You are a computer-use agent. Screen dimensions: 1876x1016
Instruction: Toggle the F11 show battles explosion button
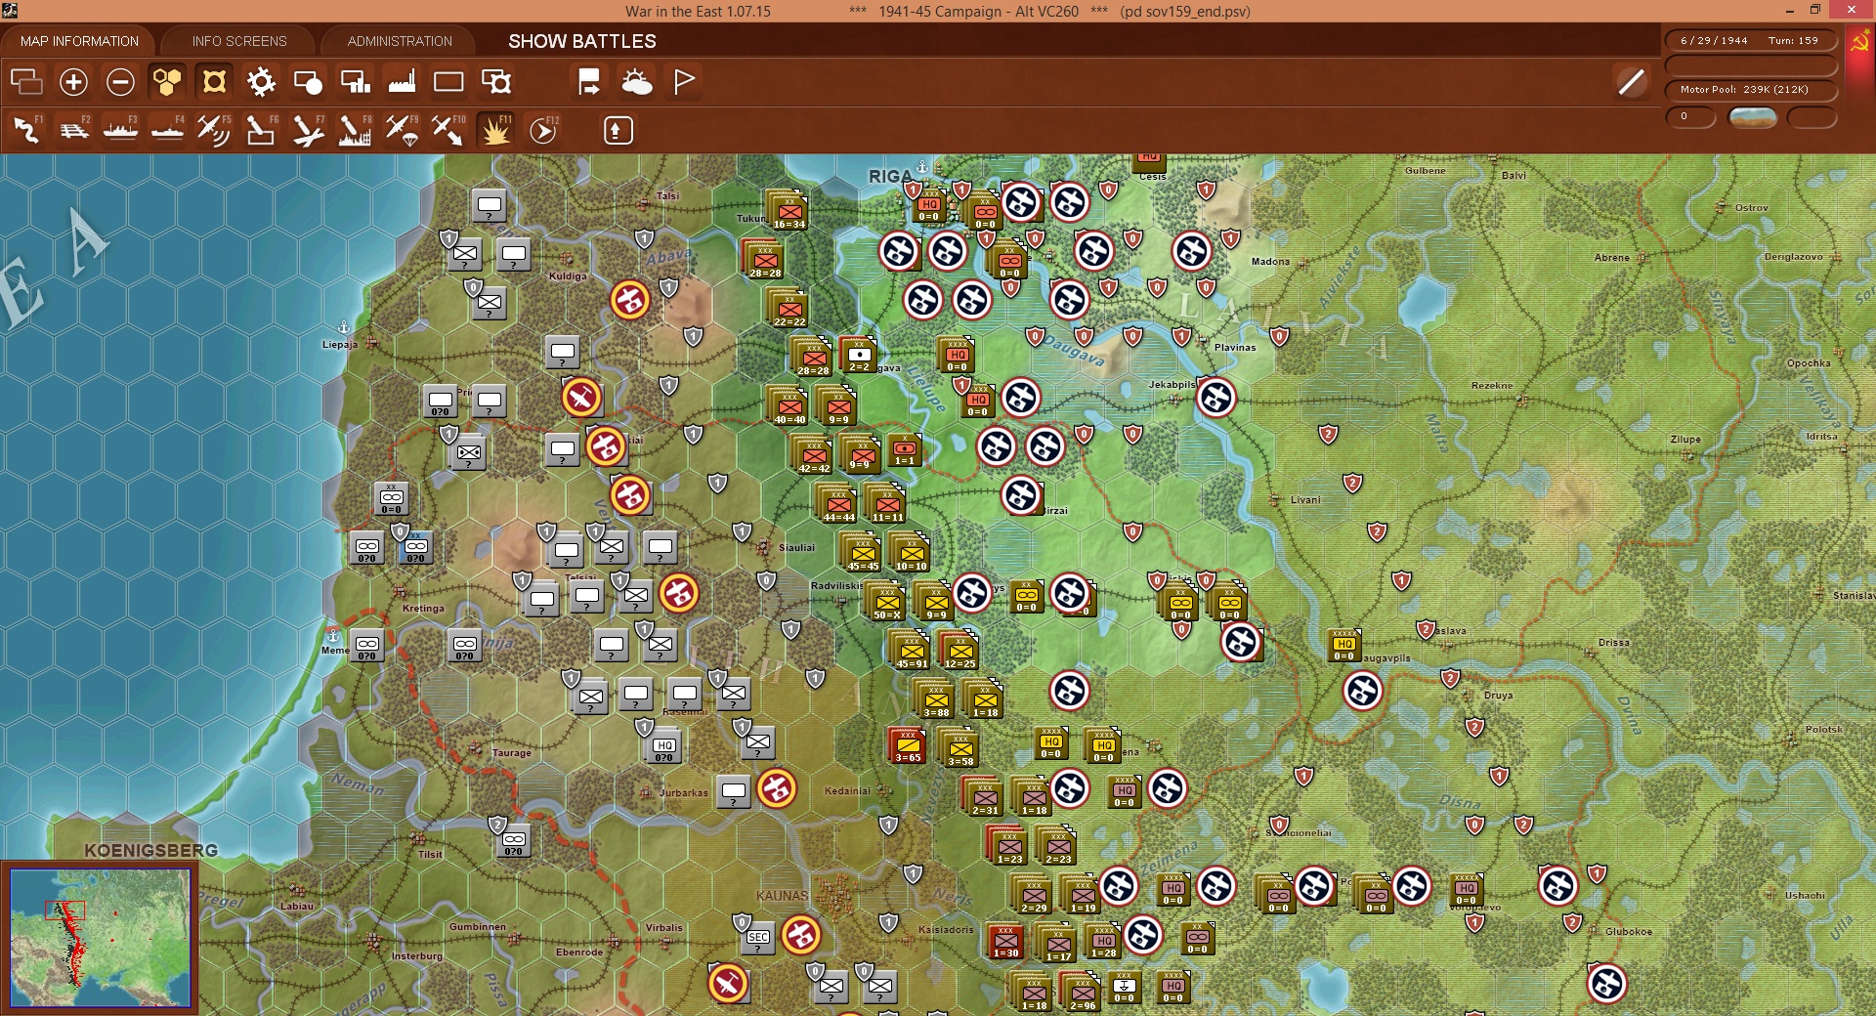point(495,130)
